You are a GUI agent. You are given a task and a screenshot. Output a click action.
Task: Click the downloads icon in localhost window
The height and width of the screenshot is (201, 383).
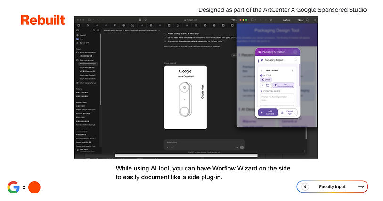point(307,20)
